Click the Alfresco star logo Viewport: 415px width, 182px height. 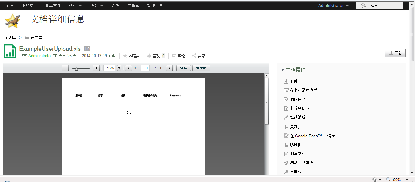pos(12,21)
